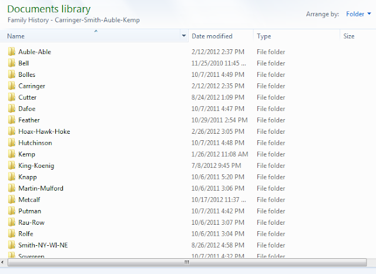
Task: Select the Bell folder icon
Action: (11, 63)
